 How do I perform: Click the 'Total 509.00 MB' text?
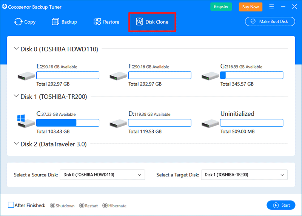(237, 132)
